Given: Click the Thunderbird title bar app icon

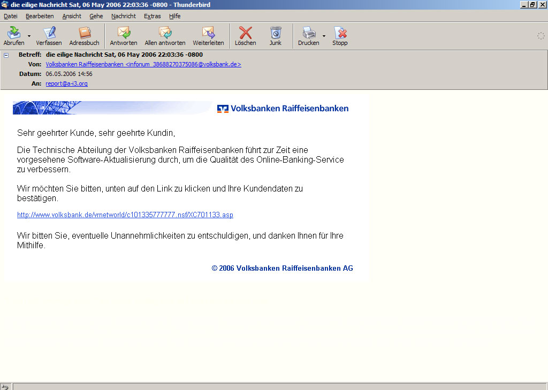Looking at the screenshot, I should 4,4.
